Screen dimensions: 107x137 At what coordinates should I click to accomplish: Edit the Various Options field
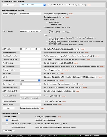[x=30, y=105]
